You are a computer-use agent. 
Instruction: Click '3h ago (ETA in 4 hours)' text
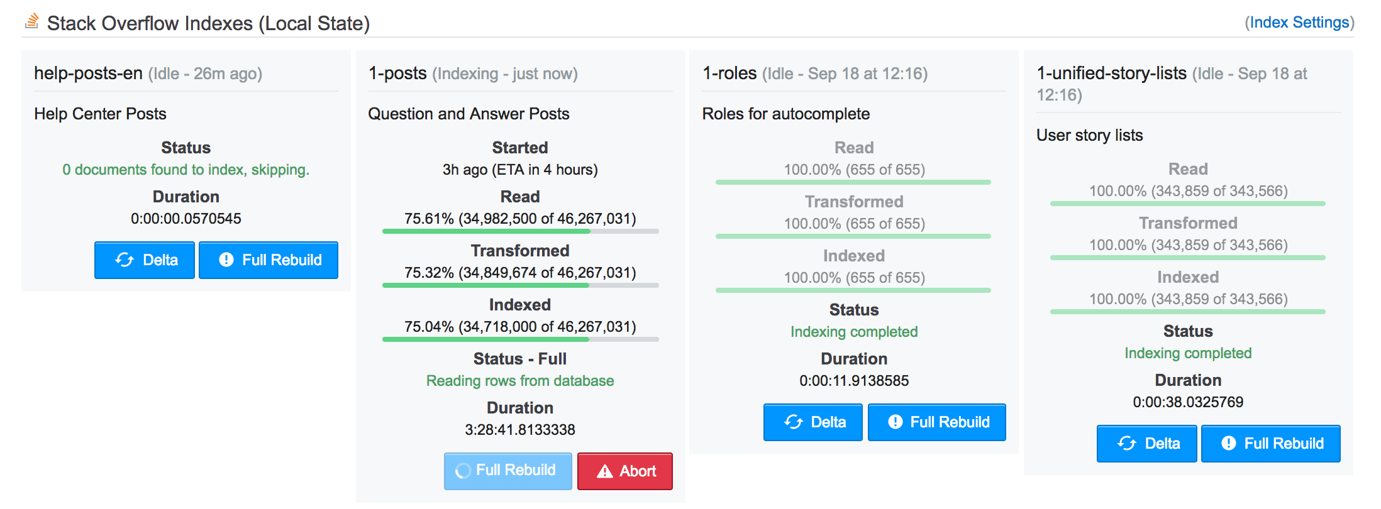coord(520,170)
